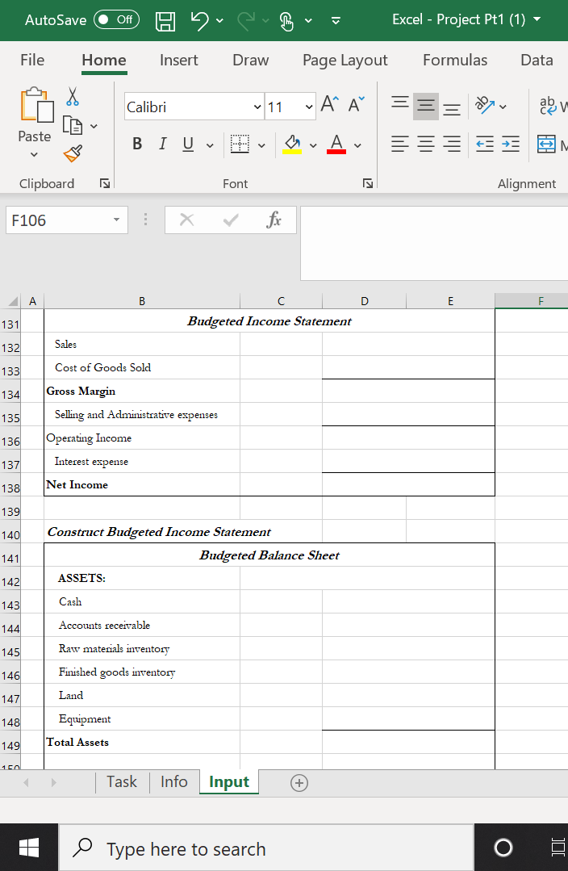Image resolution: width=568 pixels, height=871 pixels.
Task: Open the Formulas ribbon tab
Action: 455,60
